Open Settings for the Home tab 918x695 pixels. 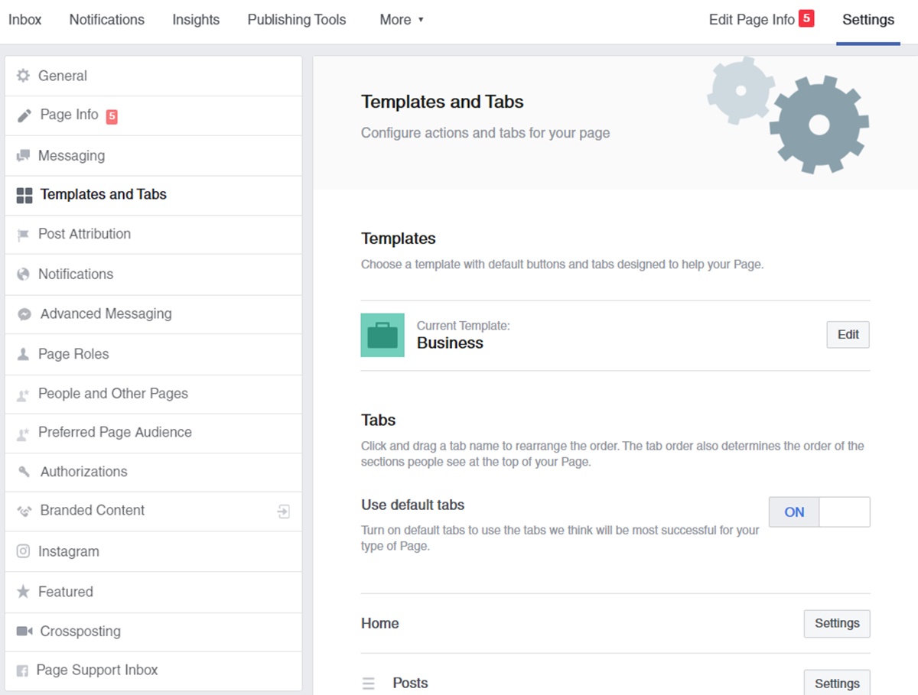836,624
